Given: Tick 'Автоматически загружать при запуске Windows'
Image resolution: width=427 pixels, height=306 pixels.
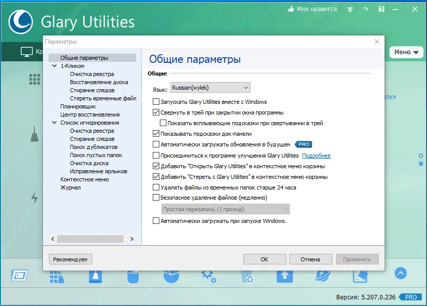Looking at the screenshot, I should coord(156,221).
